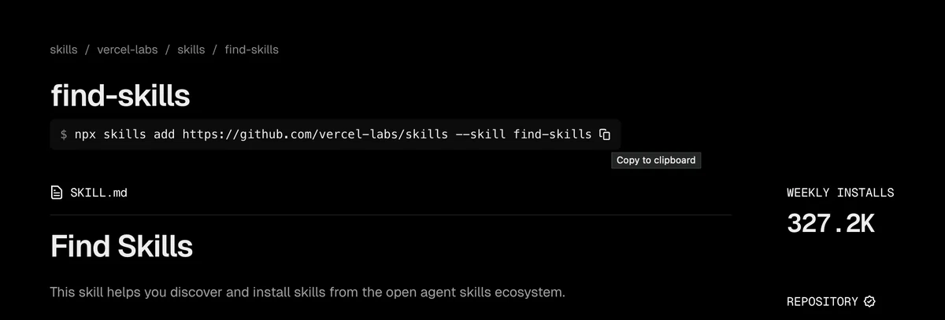Click the find-skills page title

[120, 96]
